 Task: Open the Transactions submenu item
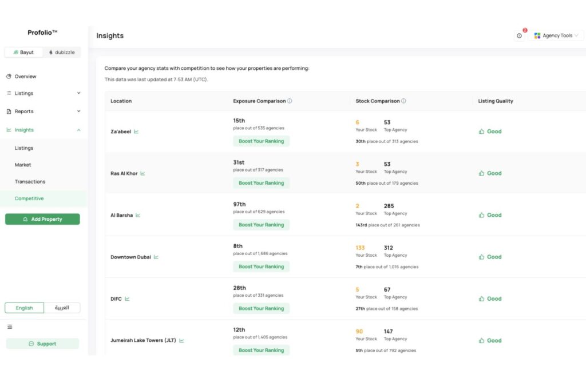click(30, 181)
